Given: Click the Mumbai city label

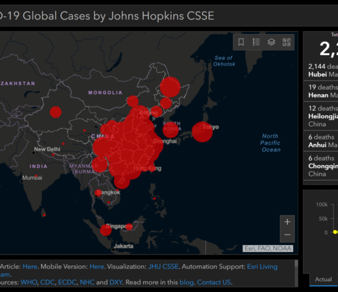Looking at the screenshot, I should (32, 178).
